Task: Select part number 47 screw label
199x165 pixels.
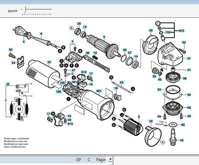Action: click(x=73, y=70)
